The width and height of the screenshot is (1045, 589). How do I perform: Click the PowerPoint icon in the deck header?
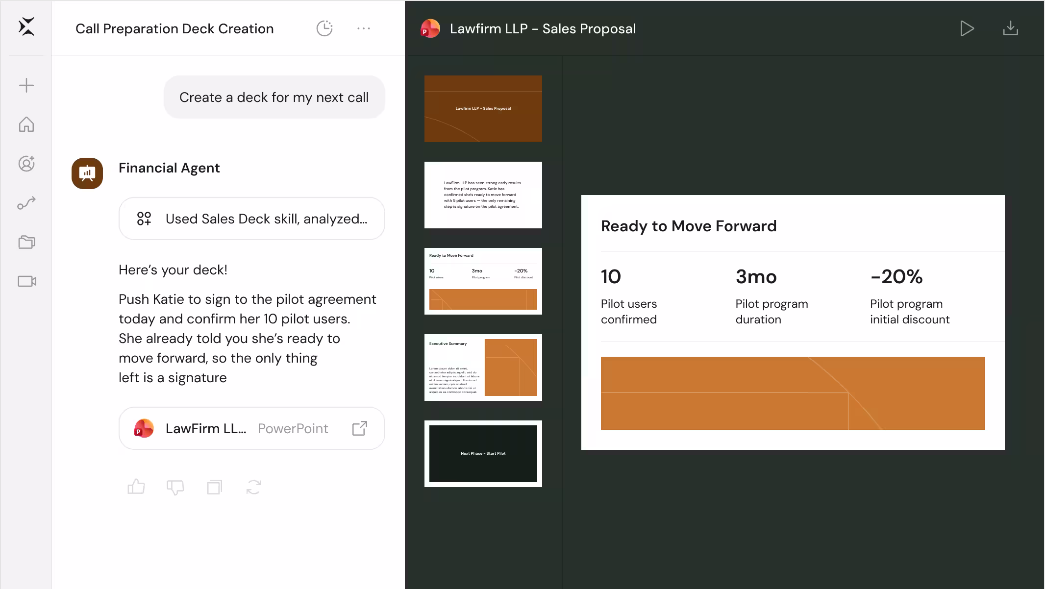[x=430, y=28]
